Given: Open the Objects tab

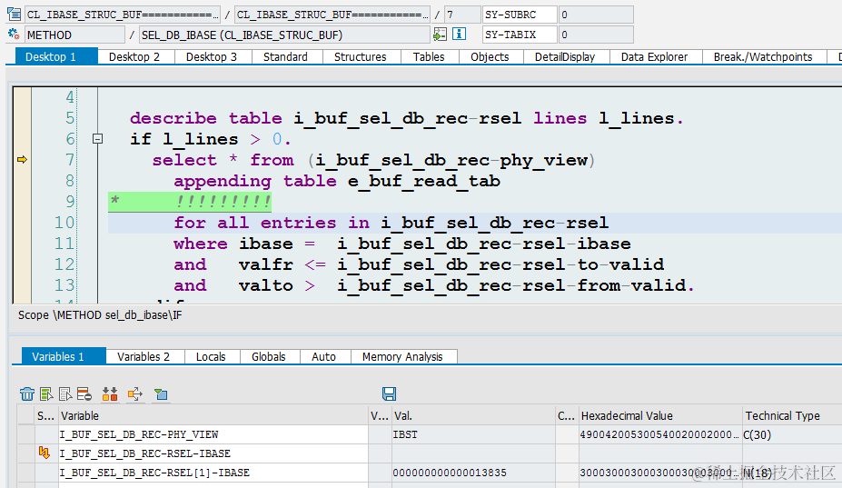Looking at the screenshot, I should [x=490, y=57].
